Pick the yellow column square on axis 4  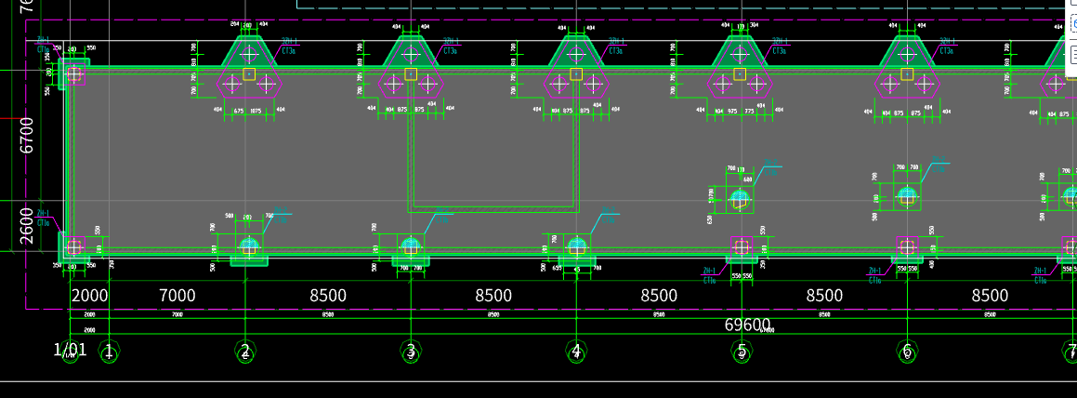576,74
